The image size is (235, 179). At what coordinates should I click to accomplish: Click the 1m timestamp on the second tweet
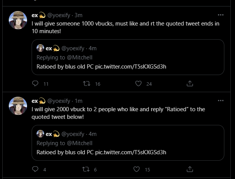coord(78,101)
